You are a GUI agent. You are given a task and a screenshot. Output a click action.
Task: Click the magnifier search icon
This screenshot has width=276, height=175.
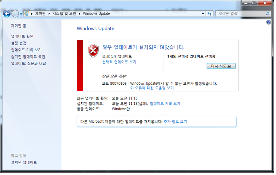(x=267, y=14)
